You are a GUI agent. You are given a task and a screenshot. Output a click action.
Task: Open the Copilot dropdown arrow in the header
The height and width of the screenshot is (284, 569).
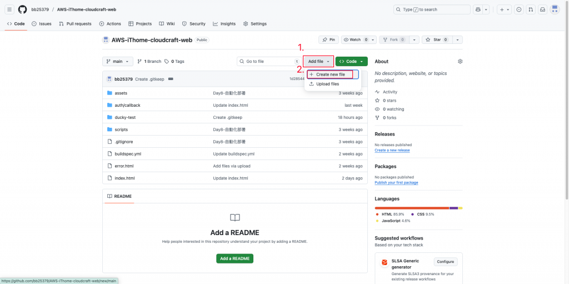[x=486, y=9]
